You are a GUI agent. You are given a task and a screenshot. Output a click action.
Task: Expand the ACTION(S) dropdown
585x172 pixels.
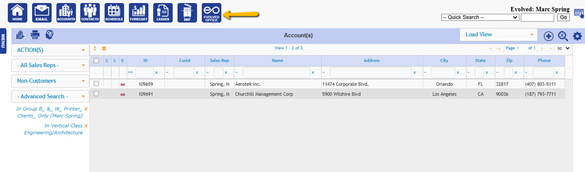coord(50,50)
